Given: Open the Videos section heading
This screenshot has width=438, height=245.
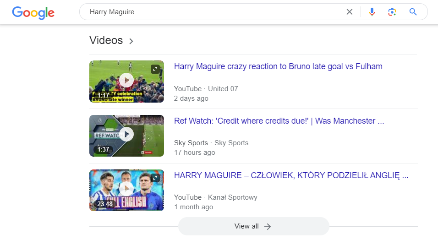Looking at the screenshot, I should click(x=106, y=40).
